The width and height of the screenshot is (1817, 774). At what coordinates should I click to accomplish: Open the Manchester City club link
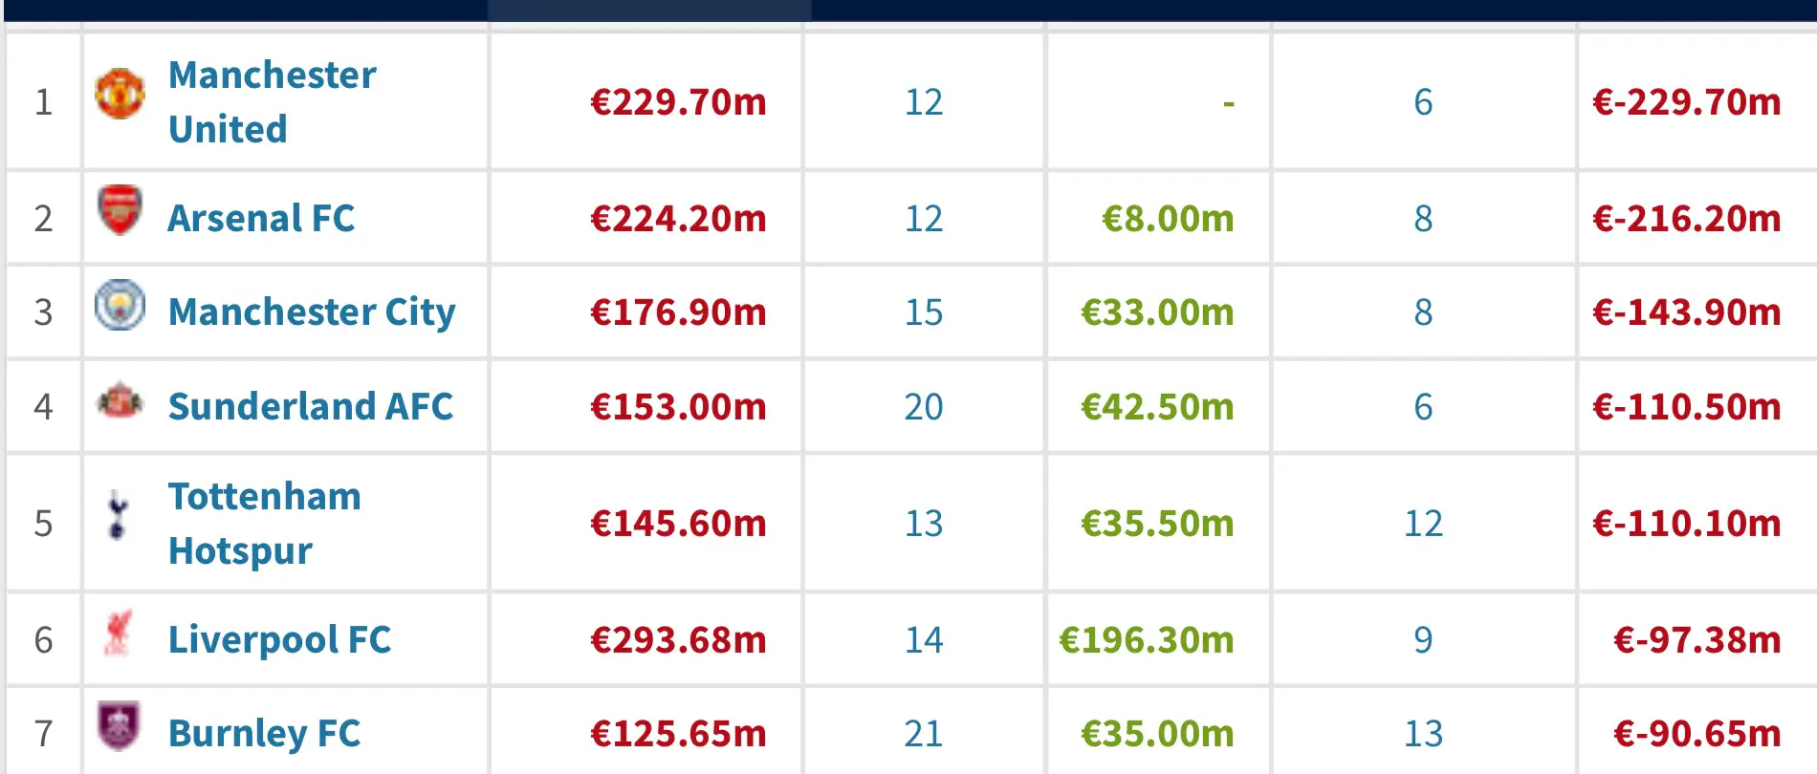(x=312, y=312)
